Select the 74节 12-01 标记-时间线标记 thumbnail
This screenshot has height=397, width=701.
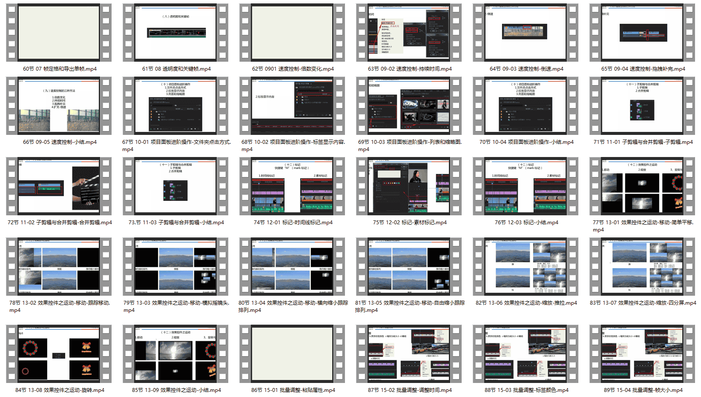click(x=292, y=186)
